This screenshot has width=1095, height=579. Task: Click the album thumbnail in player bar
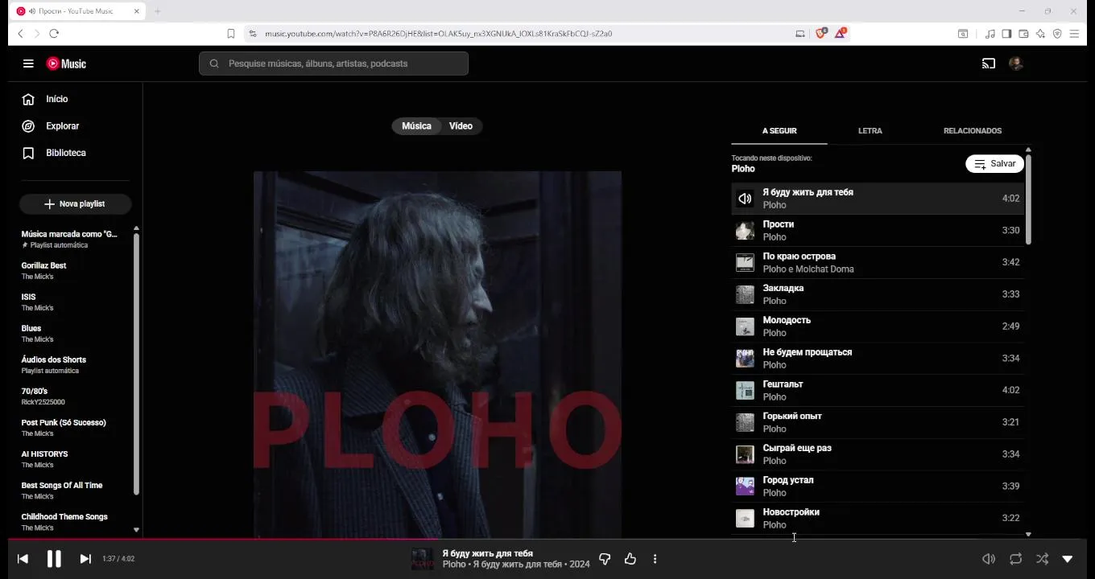coord(423,559)
